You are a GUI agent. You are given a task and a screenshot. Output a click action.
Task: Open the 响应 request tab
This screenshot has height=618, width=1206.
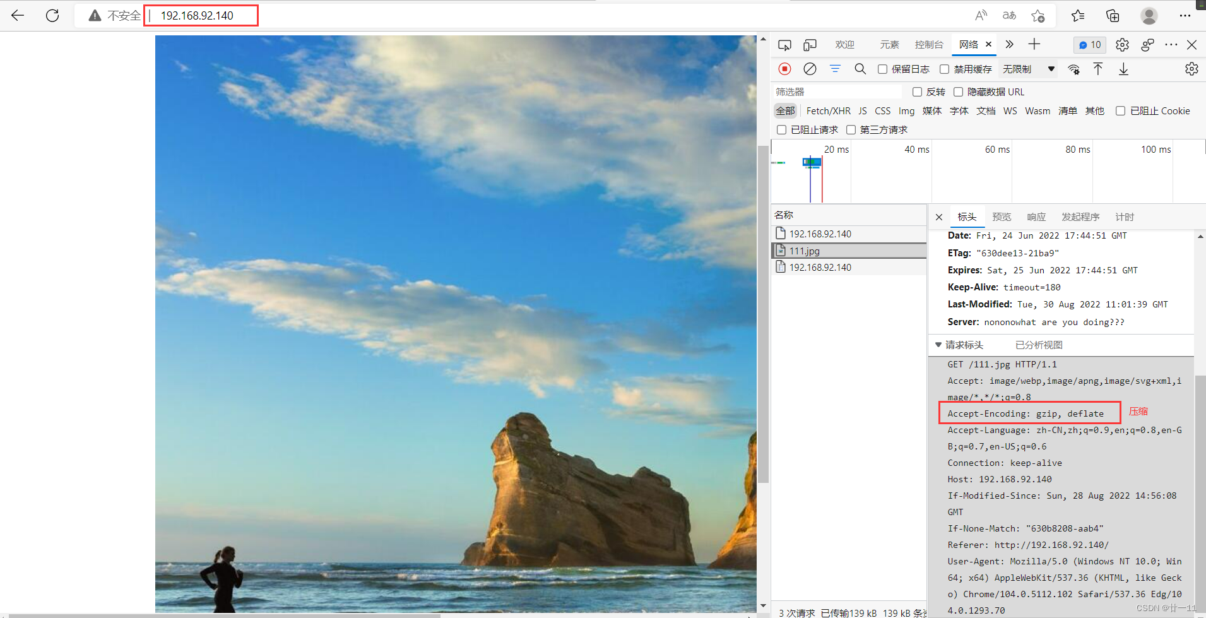[1036, 217]
